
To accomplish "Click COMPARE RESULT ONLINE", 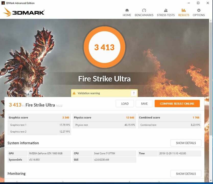I will coord(177,104).
